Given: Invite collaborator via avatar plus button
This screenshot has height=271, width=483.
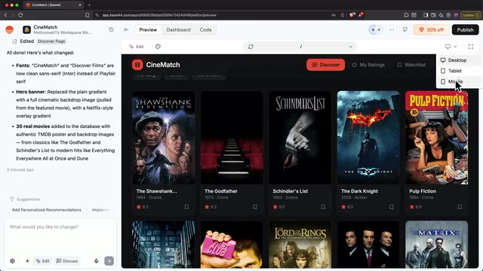Looking at the screenshot, I should click(379, 30).
